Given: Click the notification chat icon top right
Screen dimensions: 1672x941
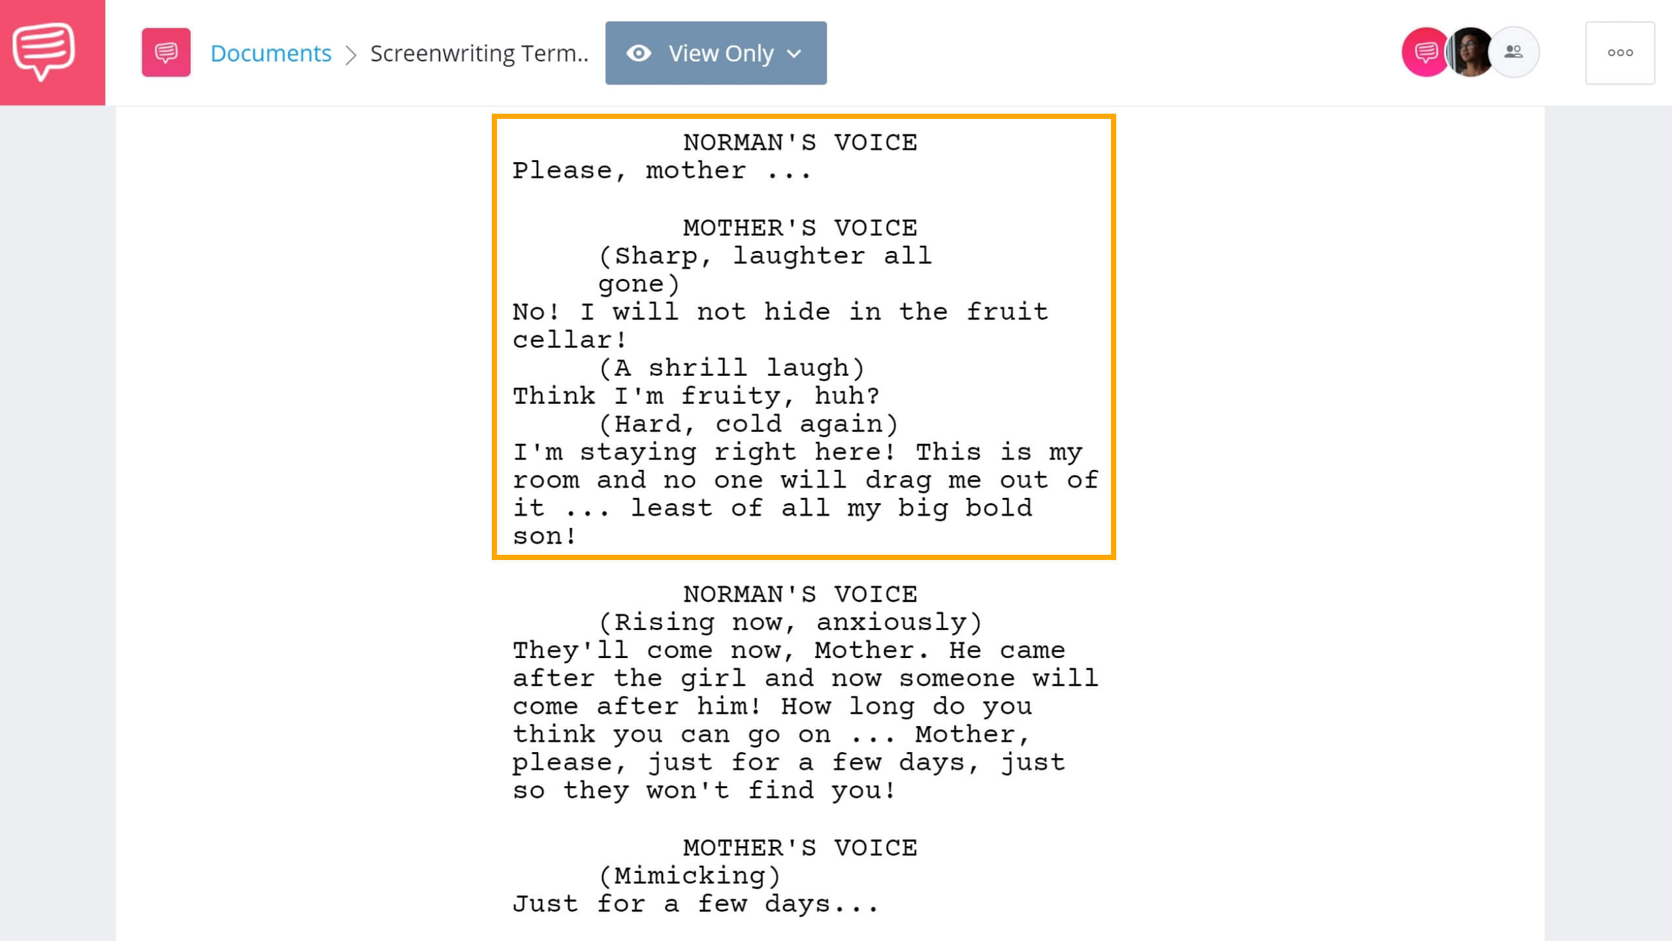Looking at the screenshot, I should [1427, 52].
